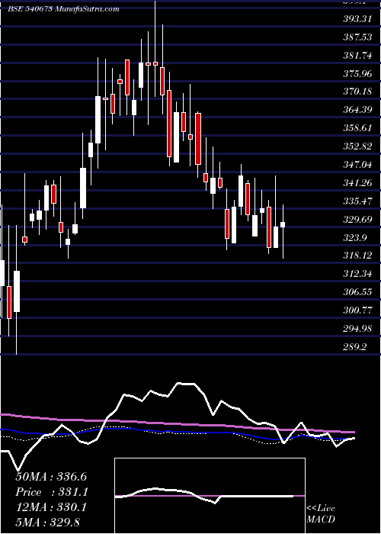Select the 352.82 price level
This screenshot has height=534, width=381.
[357, 146]
